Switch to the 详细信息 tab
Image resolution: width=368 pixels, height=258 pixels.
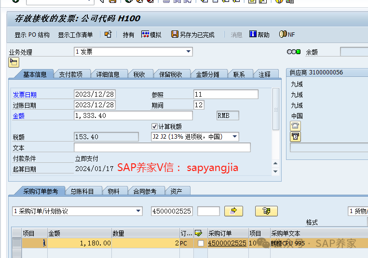point(108,74)
